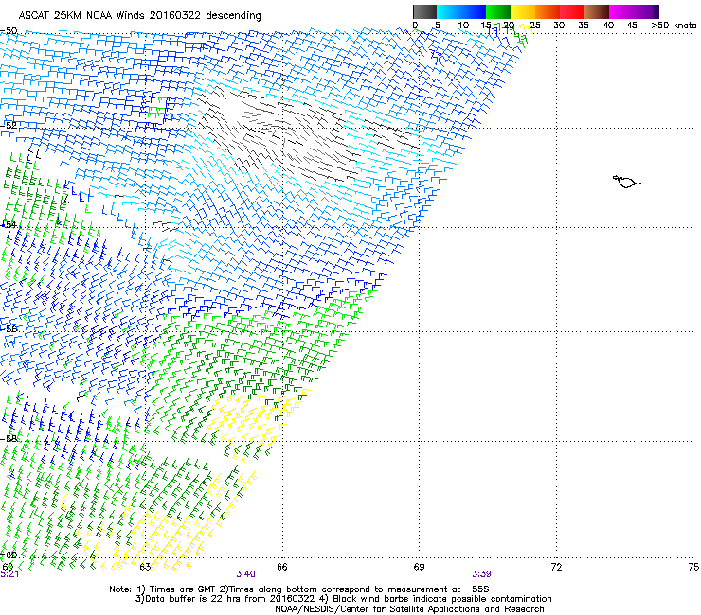Screen dimensions: 701x615
Task: Select the cyan-blue 5–15 knots legend segment
Action: 461,11
